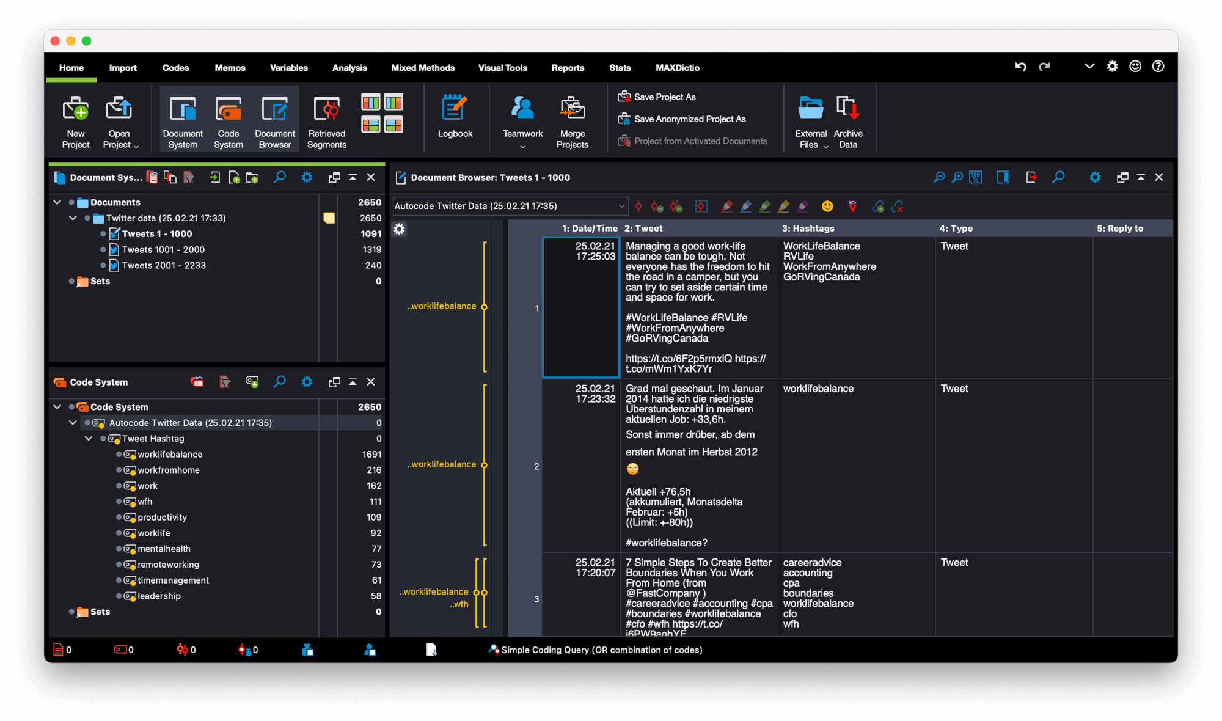
Task: Select the Tweets 1 - 1000 document
Action: (156, 234)
